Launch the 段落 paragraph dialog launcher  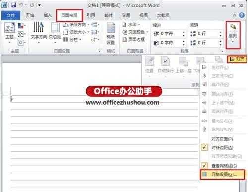222,51
